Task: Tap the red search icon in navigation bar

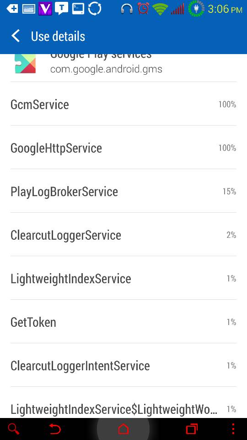Action: tap(13, 429)
